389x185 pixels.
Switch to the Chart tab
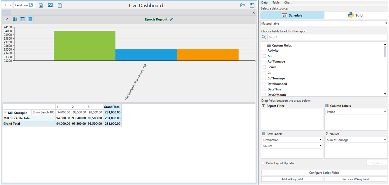(x=288, y=2)
